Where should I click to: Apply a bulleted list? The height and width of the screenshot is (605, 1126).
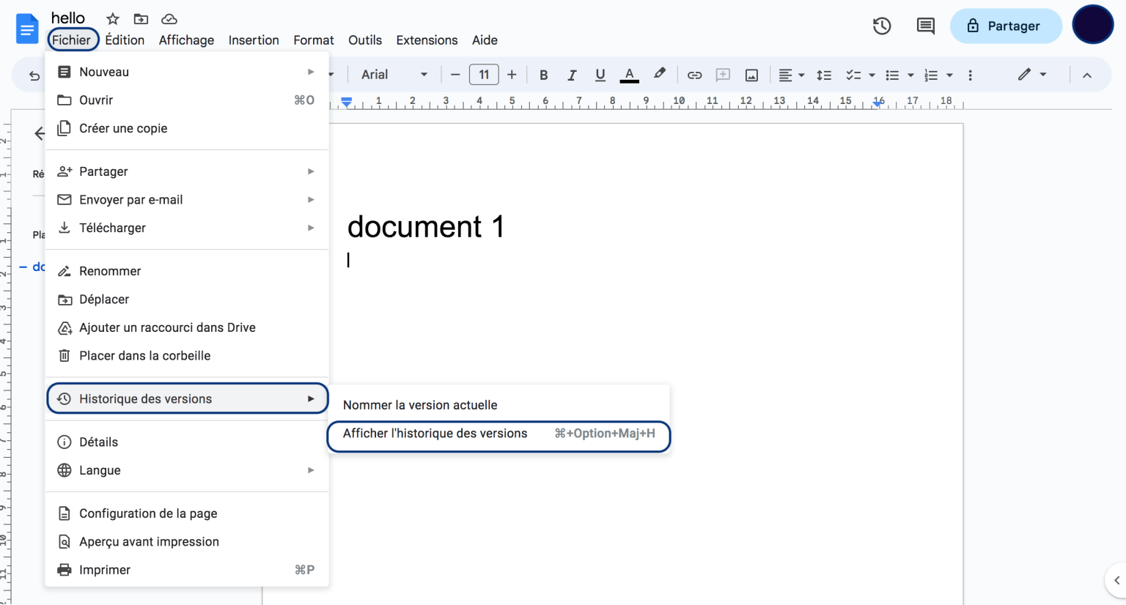pyautogui.click(x=894, y=74)
